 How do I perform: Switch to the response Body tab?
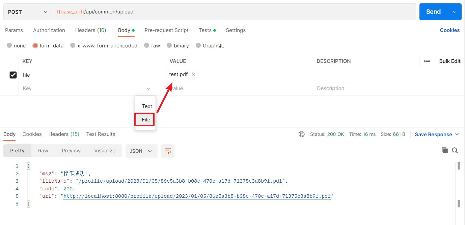click(9, 134)
